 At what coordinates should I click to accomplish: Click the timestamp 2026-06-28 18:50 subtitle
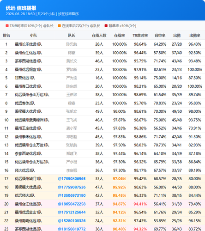(20, 14)
